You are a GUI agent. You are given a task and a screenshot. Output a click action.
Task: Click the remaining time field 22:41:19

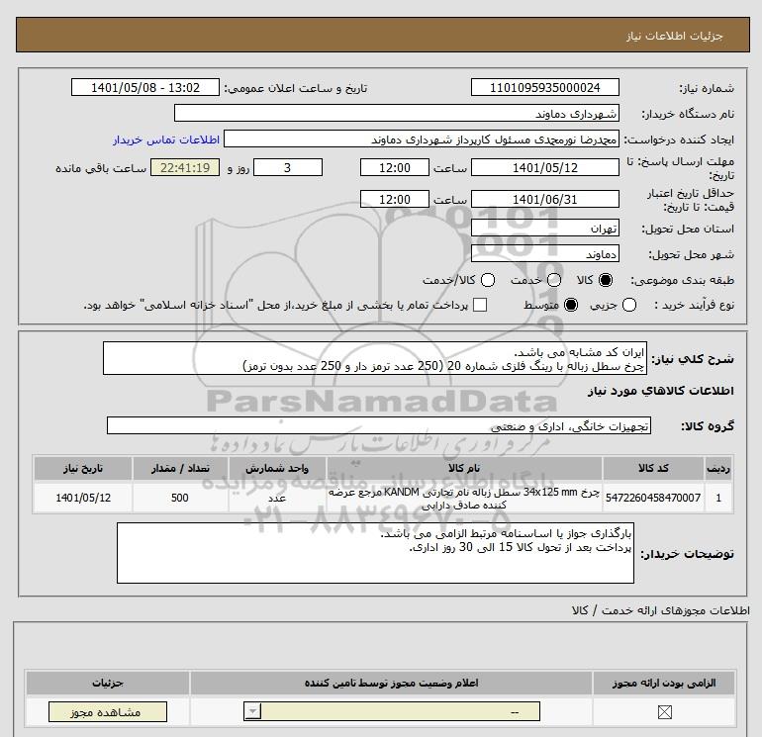185,167
